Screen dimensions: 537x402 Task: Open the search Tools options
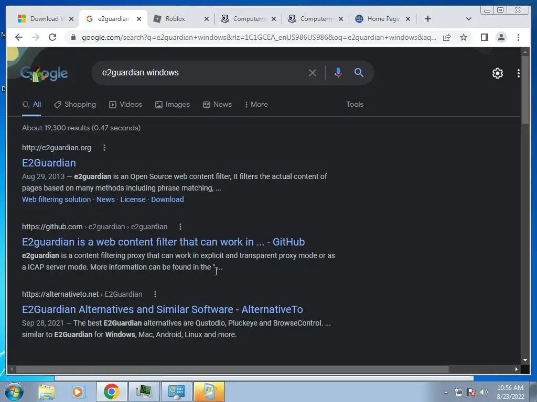point(355,105)
